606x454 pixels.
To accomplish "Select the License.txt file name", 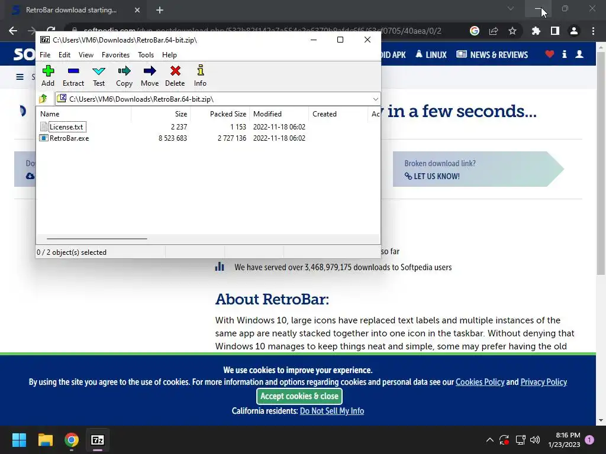I will (66, 127).
